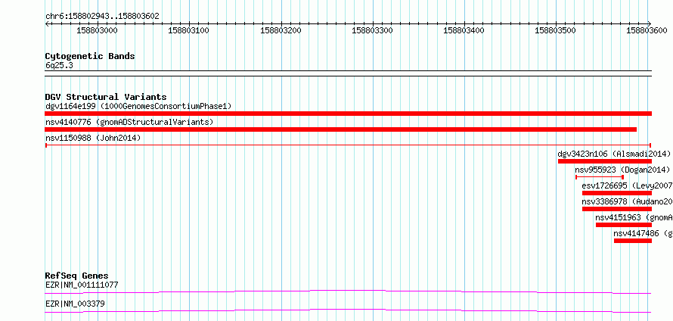Screen dimensions: 673x321
Task: Open gene EZR|NM_001111077 label
Action: [82, 285]
